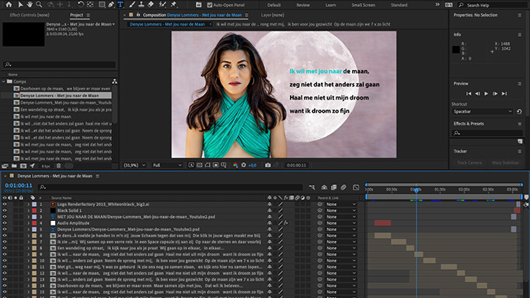This screenshot has height=298, width=530.
Task: Select the Roto Brush tool
Action: pos(162,5)
